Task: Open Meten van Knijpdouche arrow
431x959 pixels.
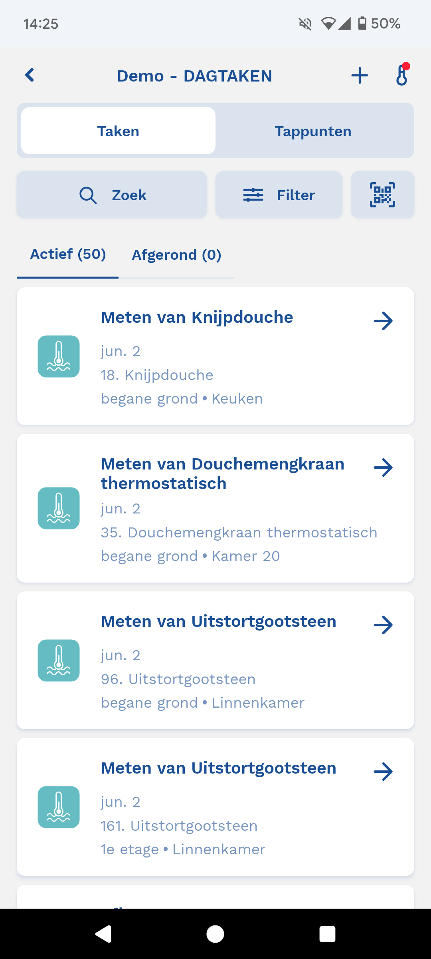Action: click(x=383, y=321)
